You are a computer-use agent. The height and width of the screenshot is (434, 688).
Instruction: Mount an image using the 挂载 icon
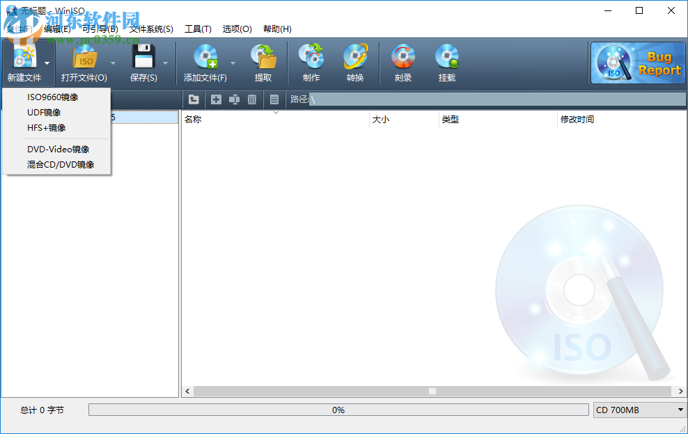coord(446,63)
